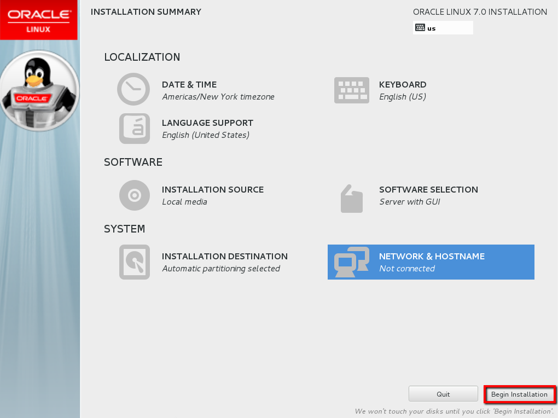The width and height of the screenshot is (558, 418).
Task: Select the Installation Source disc icon
Action: [135, 195]
